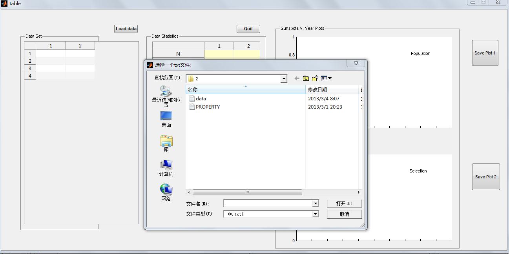Click the data file icon

192,99
